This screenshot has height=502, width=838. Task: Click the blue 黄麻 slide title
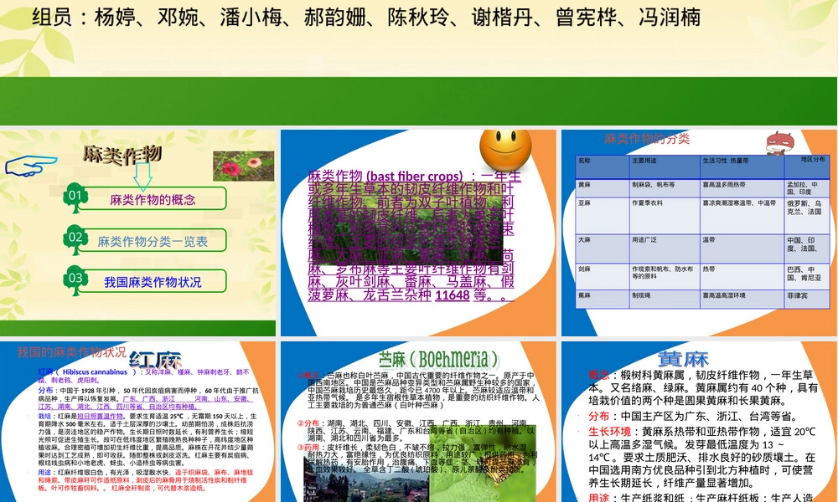pyautogui.click(x=683, y=358)
